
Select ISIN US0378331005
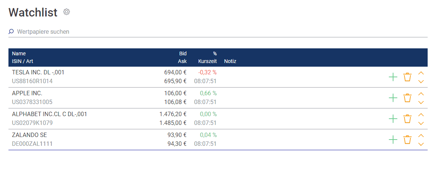[x=32, y=102]
